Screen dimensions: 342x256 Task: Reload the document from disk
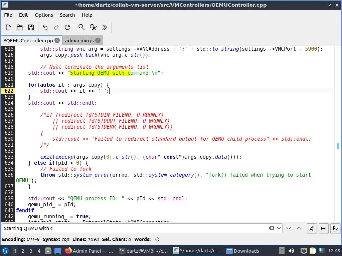pos(67,27)
